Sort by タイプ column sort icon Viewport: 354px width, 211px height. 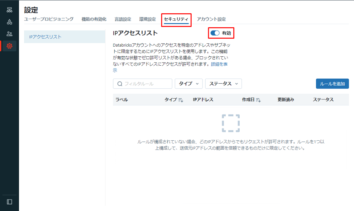click(x=181, y=100)
